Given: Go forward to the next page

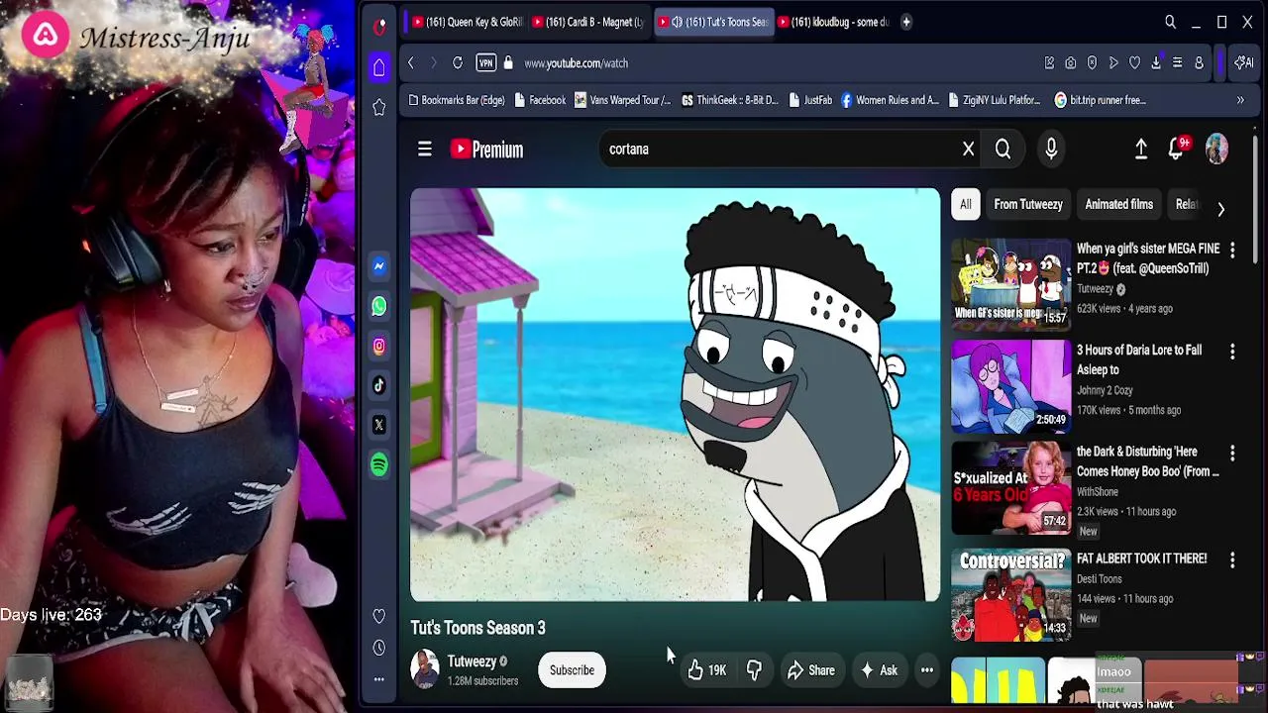Looking at the screenshot, I should point(433,63).
